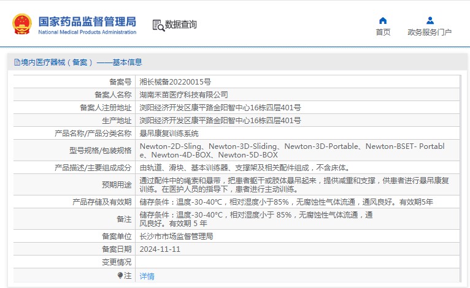
Task: Click National Medical Products Administration subtitle
Action: point(87,32)
